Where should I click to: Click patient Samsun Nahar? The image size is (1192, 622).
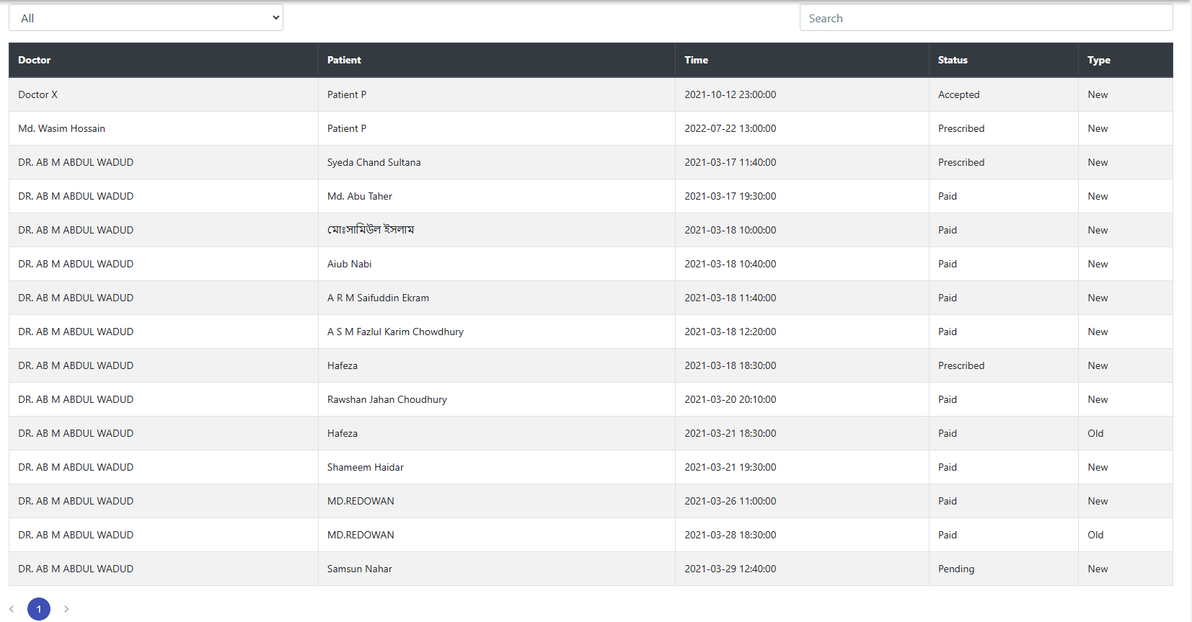pos(359,569)
